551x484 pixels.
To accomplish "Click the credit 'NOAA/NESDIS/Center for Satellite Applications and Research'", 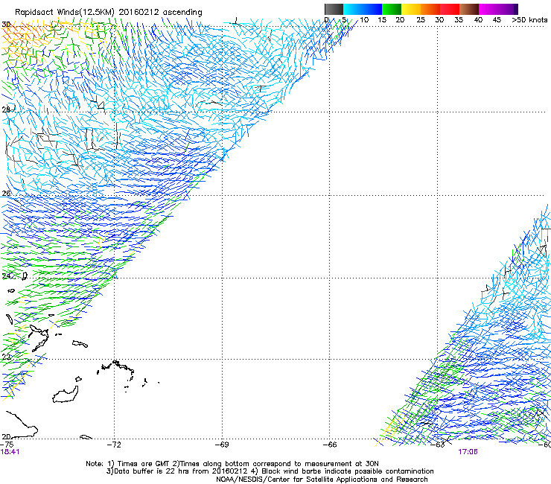I will (322, 480).
